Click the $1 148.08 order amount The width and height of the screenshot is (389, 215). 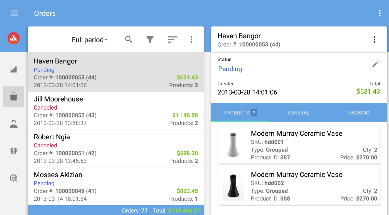[185, 115]
